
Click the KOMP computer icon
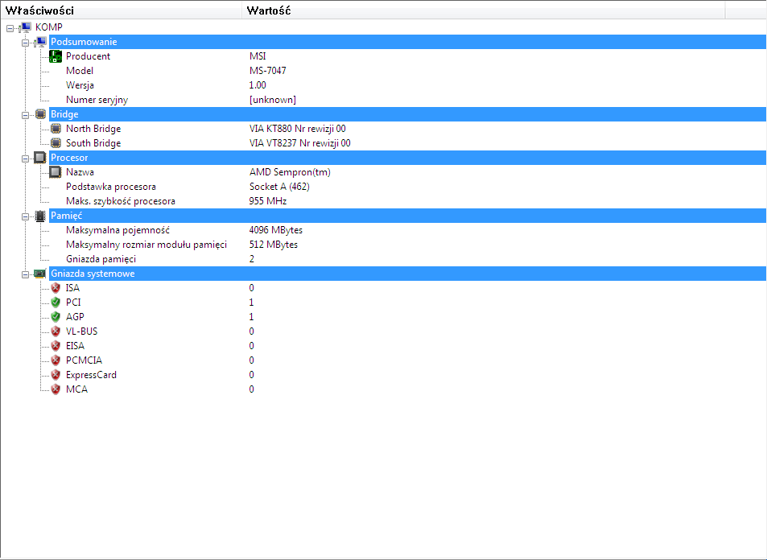(25, 27)
